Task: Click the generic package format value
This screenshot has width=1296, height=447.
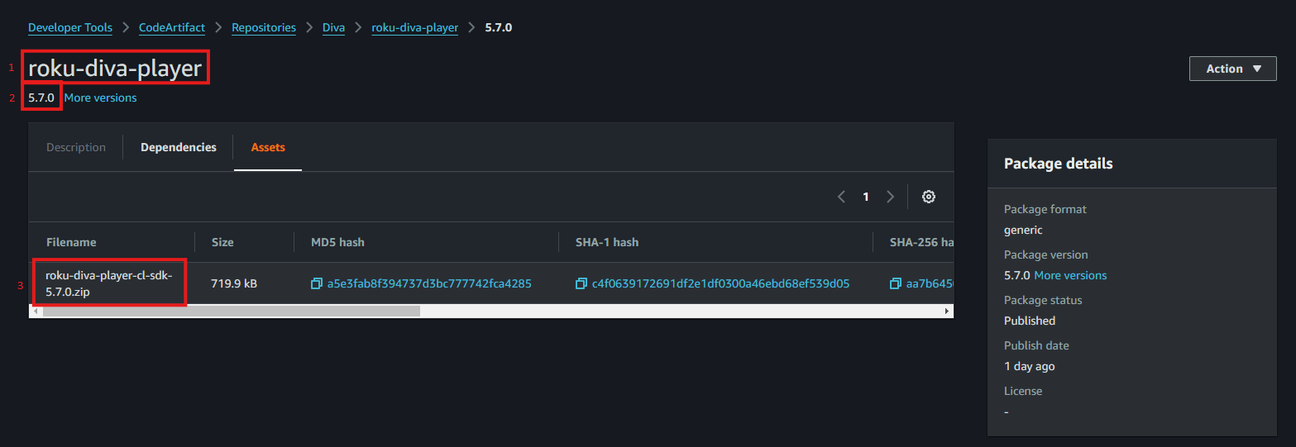Action: (x=1023, y=230)
